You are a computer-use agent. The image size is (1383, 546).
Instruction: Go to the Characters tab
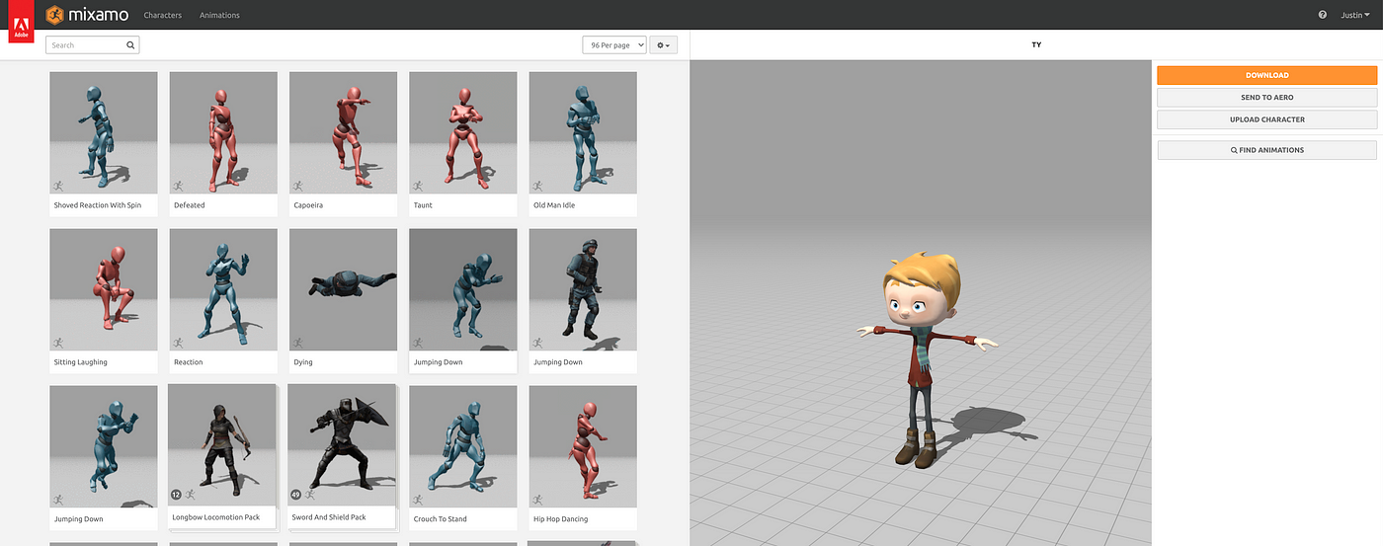(x=163, y=15)
